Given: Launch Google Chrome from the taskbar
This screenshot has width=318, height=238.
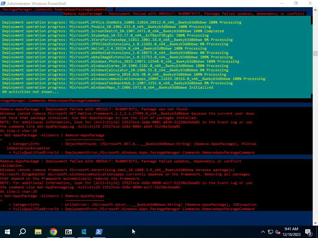Looking at the screenshot, I should pos(53,232).
